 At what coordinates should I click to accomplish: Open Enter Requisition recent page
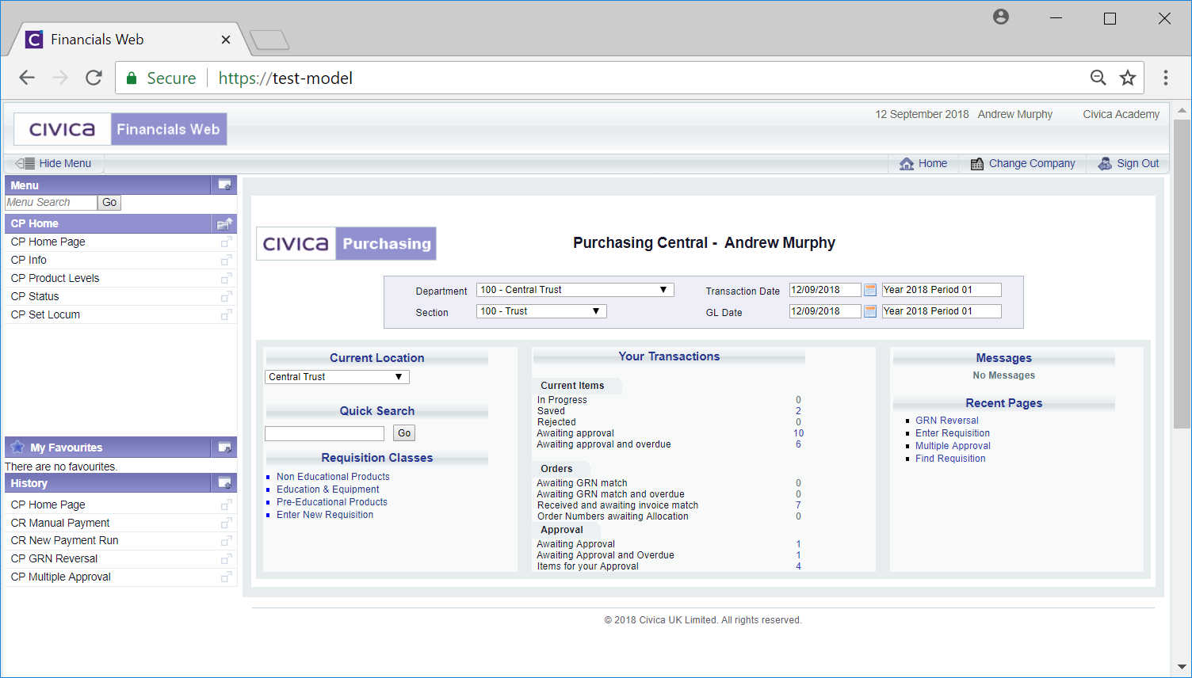(x=953, y=433)
